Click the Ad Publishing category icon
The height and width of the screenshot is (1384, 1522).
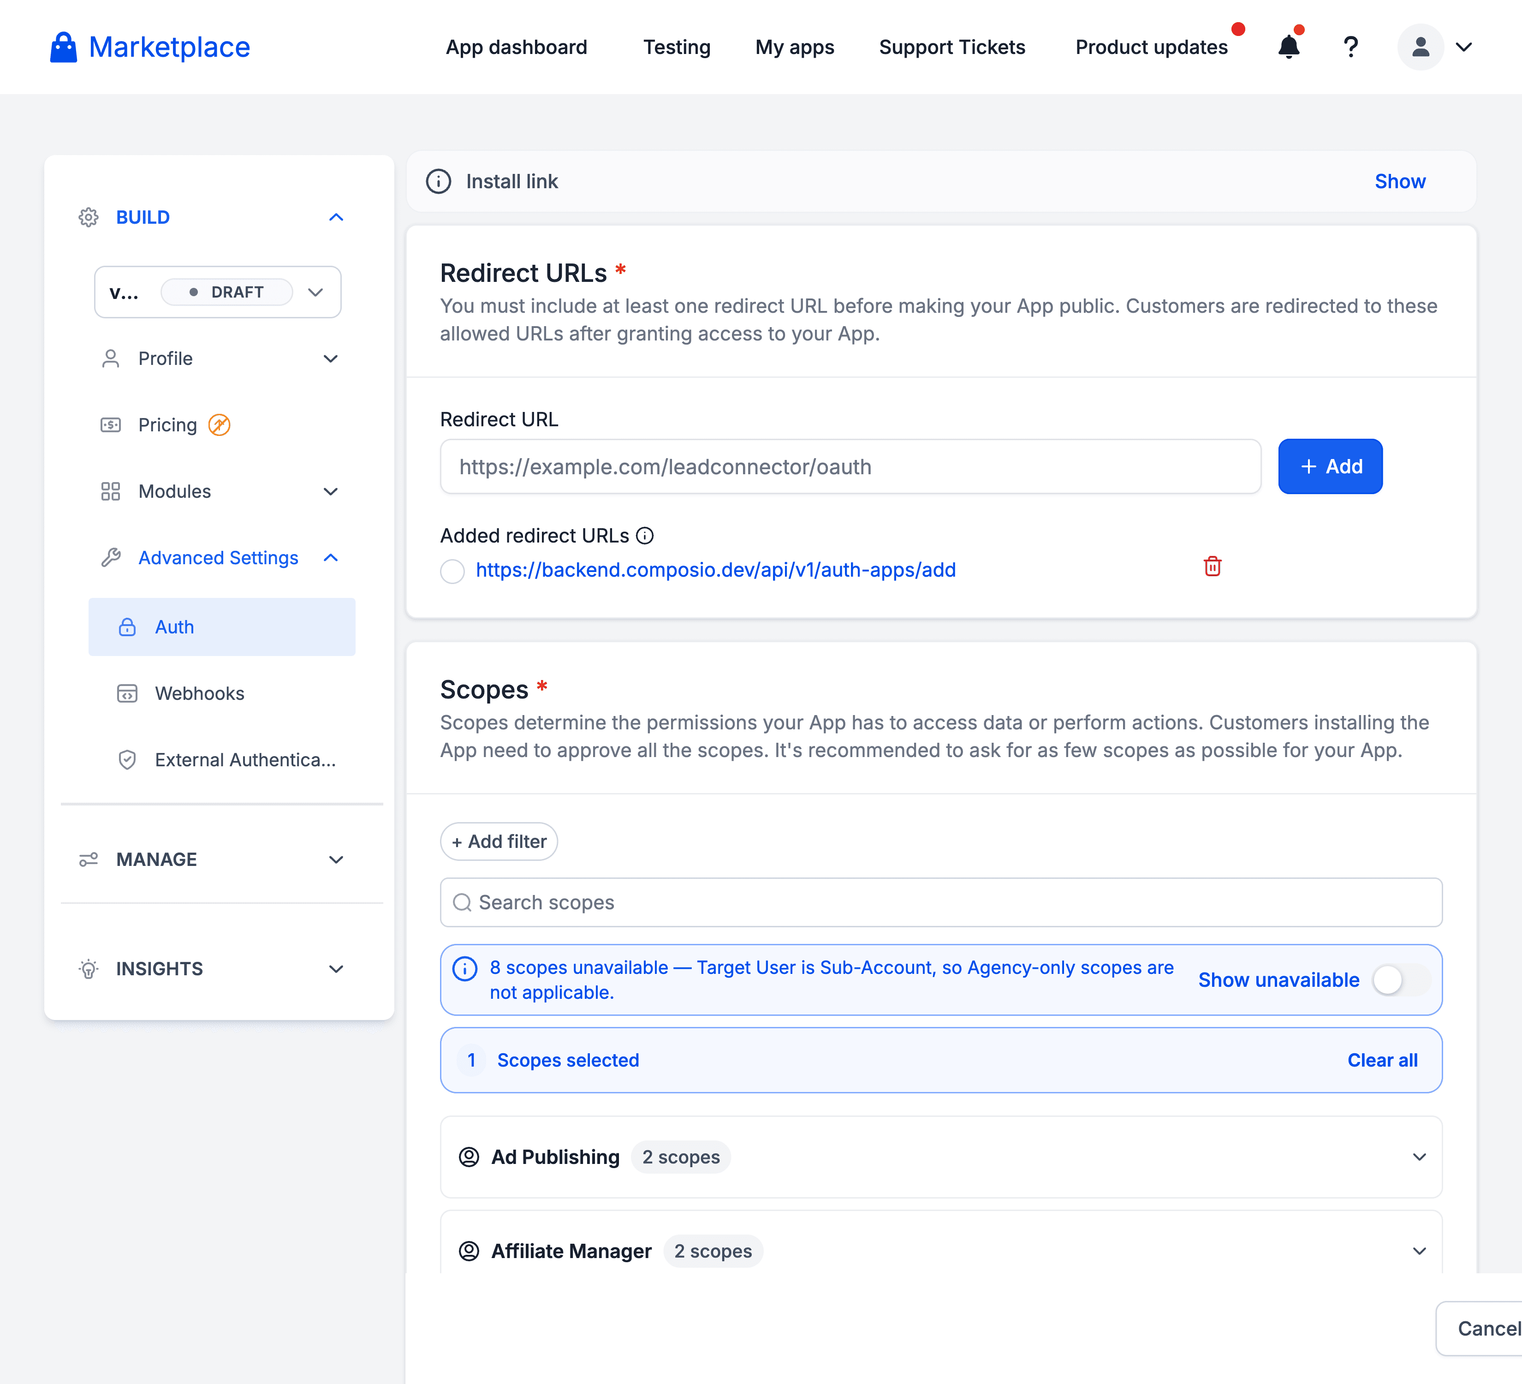(469, 1157)
